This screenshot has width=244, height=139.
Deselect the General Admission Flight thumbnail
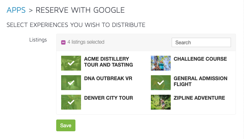point(160,83)
